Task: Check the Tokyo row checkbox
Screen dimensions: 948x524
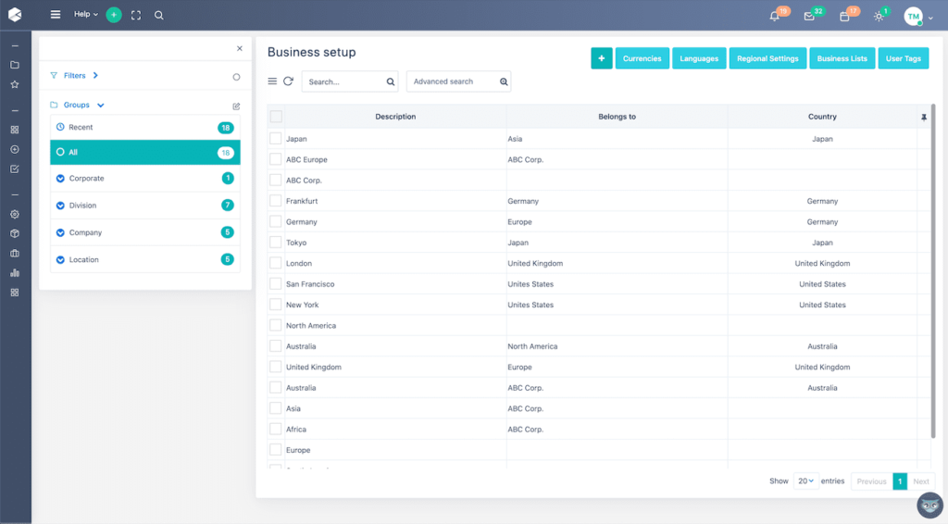Action: [x=276, y=243]
